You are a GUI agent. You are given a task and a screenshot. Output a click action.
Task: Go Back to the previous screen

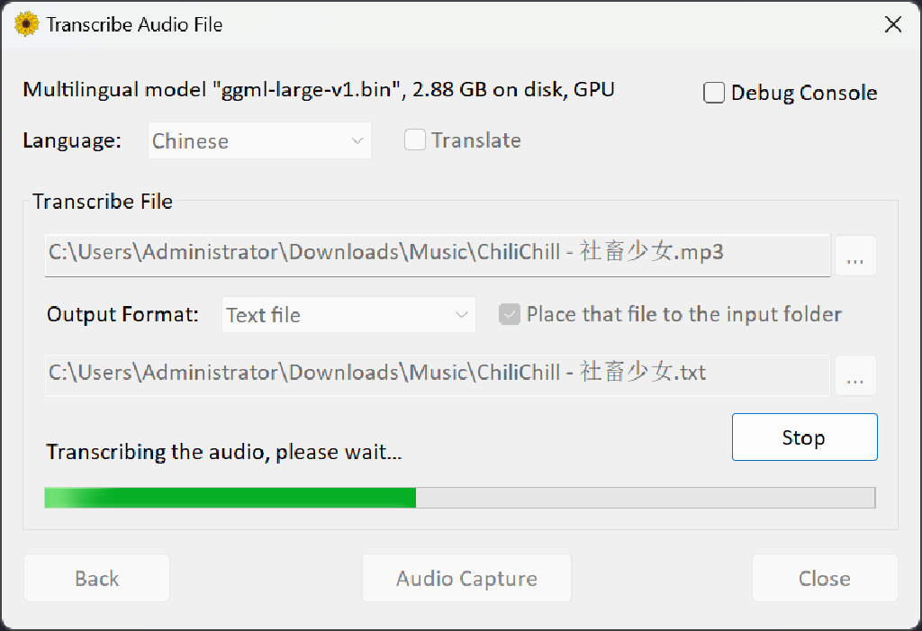(96, 578)
